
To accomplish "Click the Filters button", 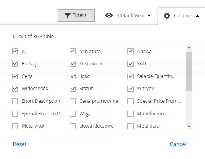I will (76, 15).
